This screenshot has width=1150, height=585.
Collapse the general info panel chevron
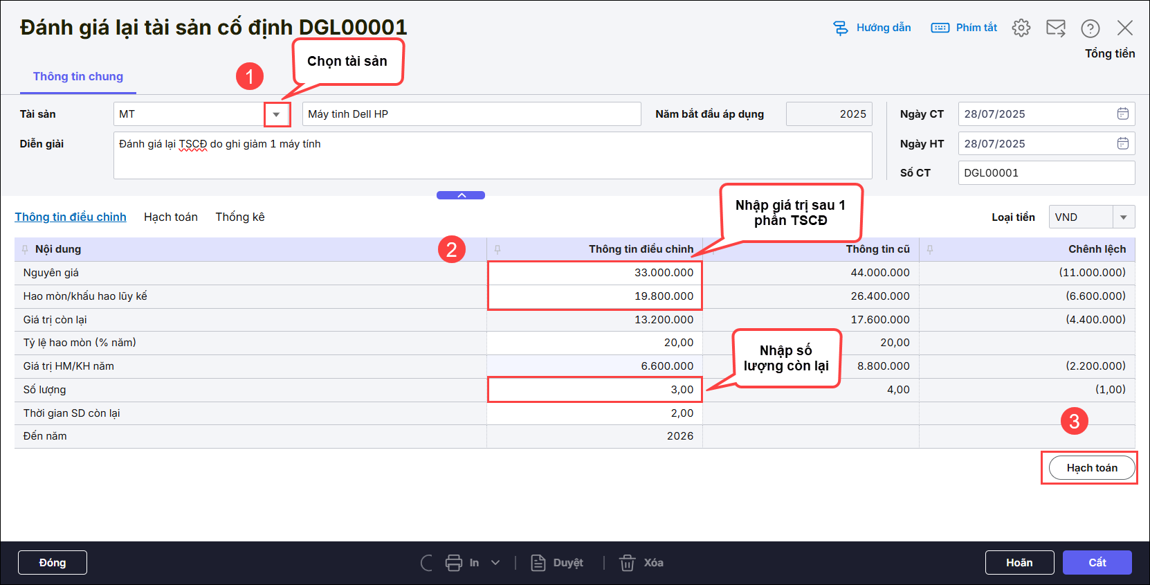coord(461,195)
